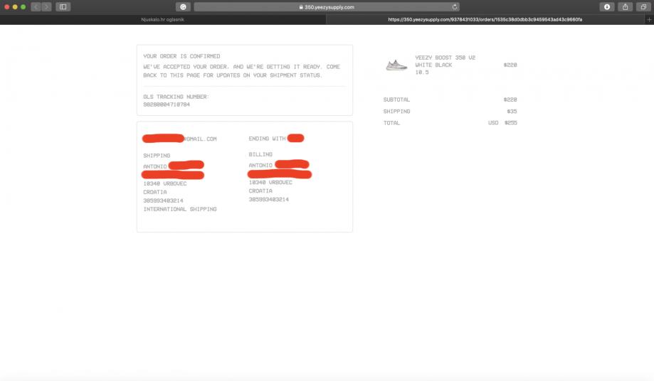Image resolution: width=654 pixels, height=381 pixels.
Task: Select the yeezysupply orders tab
Action: [485, 20]
